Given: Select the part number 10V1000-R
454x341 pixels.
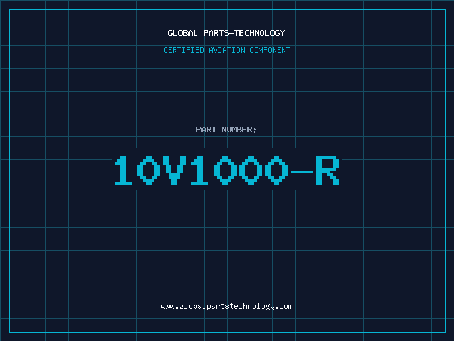Looking at the screenshot, I should 226,170.
